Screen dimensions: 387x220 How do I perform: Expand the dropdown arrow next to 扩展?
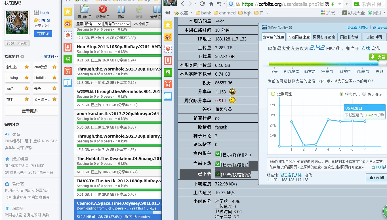point(338,13)
